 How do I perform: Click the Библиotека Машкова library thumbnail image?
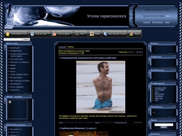(84, 134)
